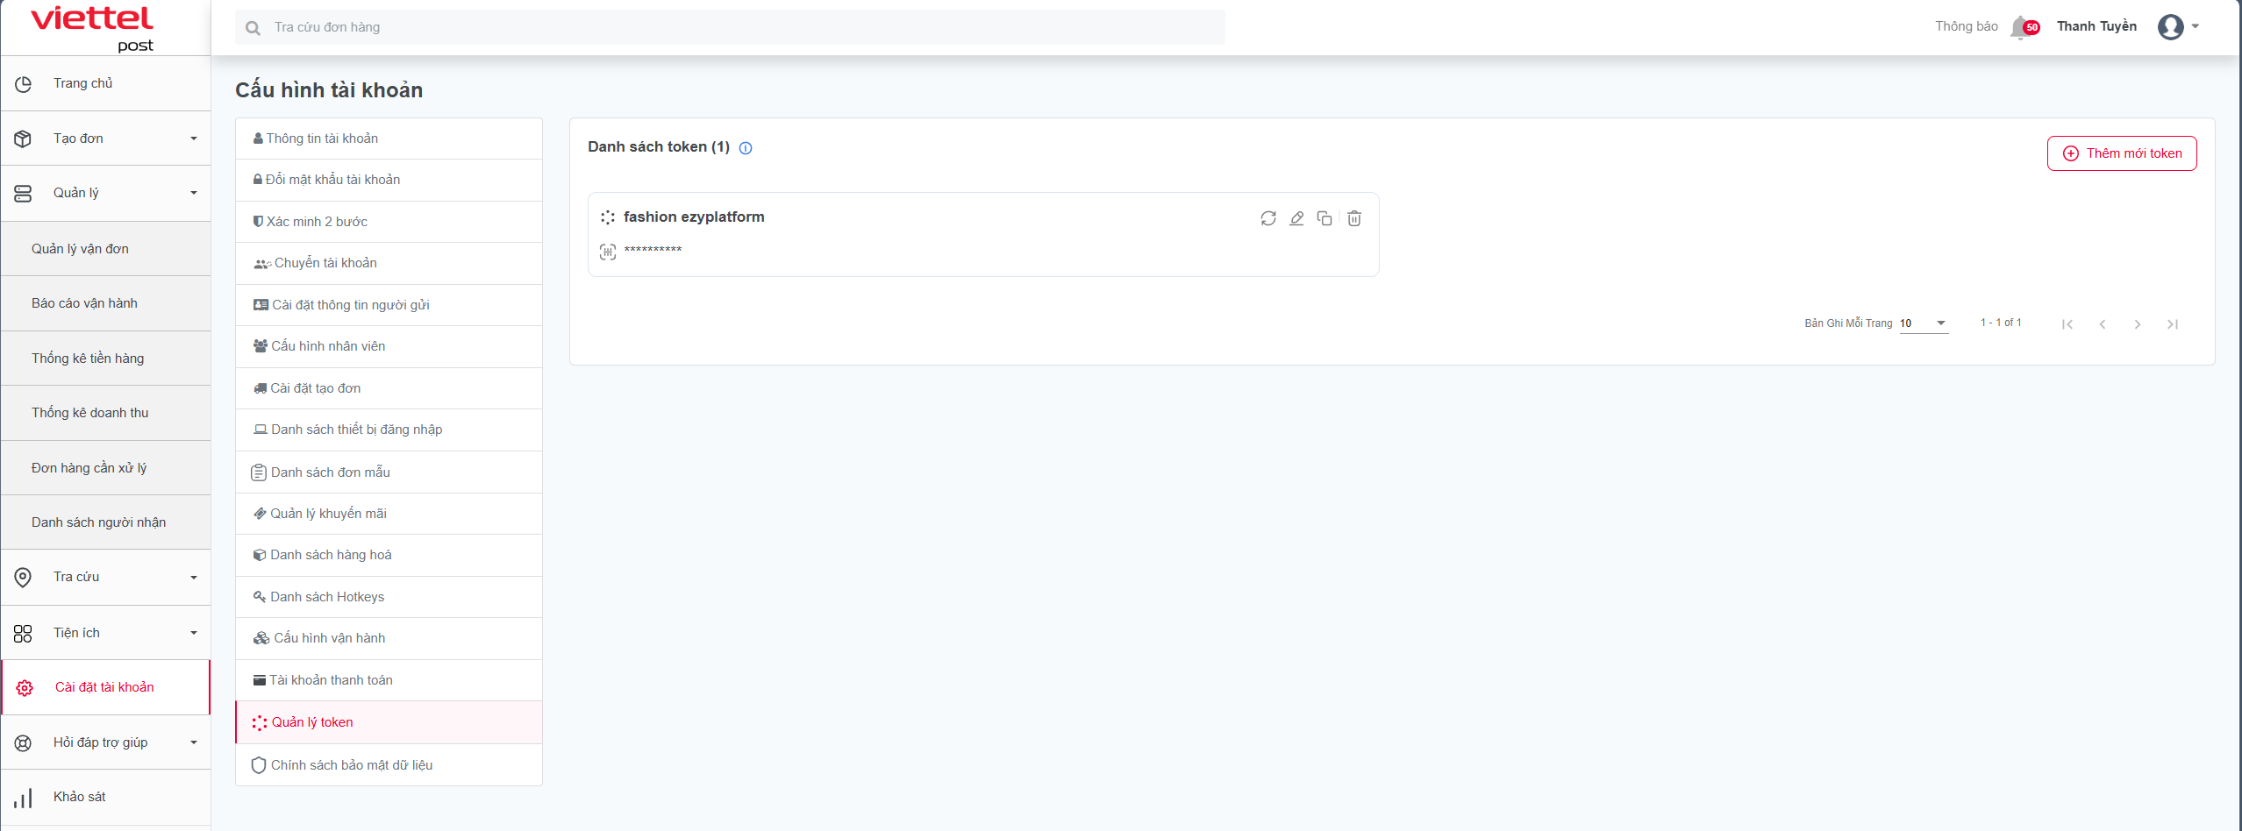The width and height of the screenshot is (2242, 831).
Task: Open Xác minh 2 bước settings
Action: tap(317, 222)
